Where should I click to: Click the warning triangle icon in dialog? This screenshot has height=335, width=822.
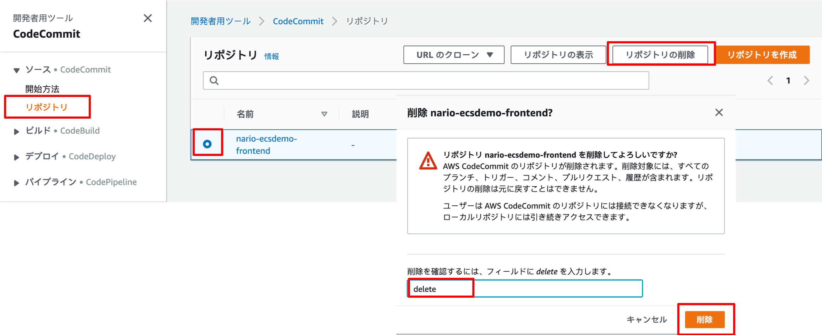pyautogui.click(x=428, y=161)
